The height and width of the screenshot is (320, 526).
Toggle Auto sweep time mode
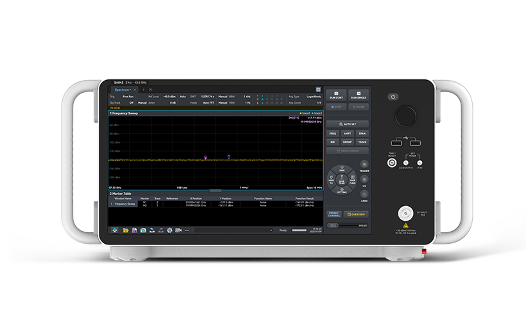pyautogui.click(x=183, y=97)
